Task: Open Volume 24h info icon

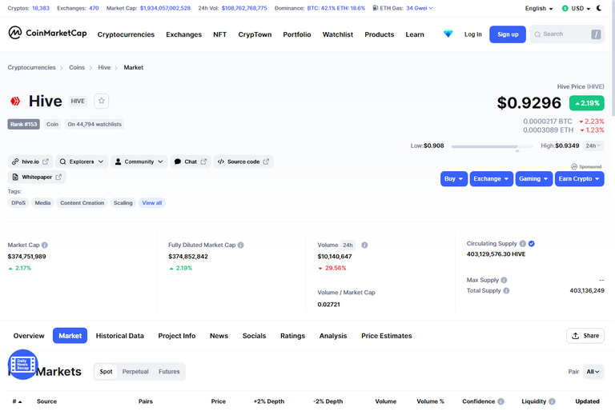Action: (x=364, y=245)
